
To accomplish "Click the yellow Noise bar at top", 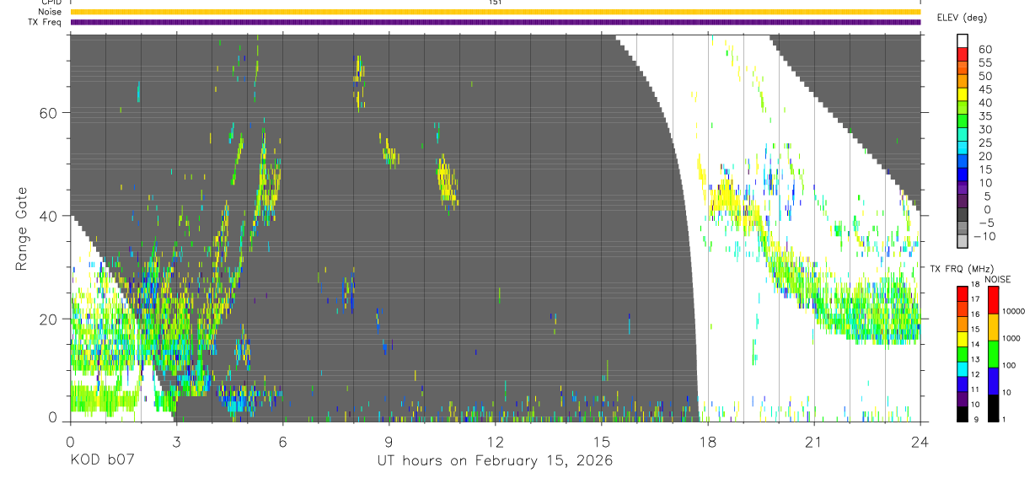I will coord(496,12).
